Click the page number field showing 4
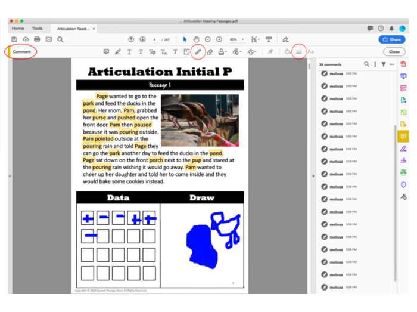This screenshot has width=417, height=312. 154,39
